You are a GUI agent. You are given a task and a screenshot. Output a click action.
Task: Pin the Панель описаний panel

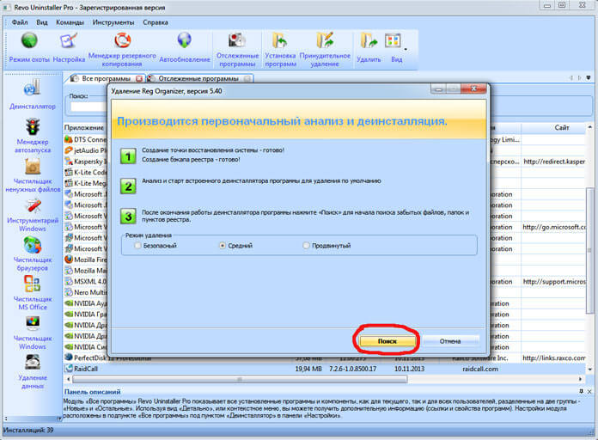click(x=581, y=392)
